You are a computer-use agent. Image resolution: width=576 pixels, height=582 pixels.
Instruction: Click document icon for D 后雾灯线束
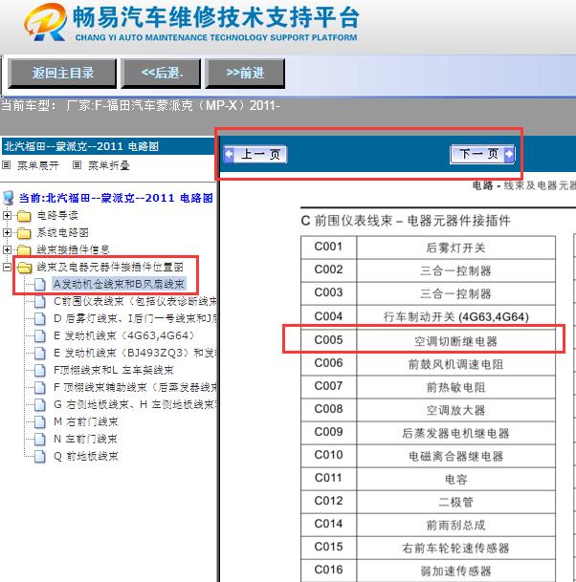40,319
